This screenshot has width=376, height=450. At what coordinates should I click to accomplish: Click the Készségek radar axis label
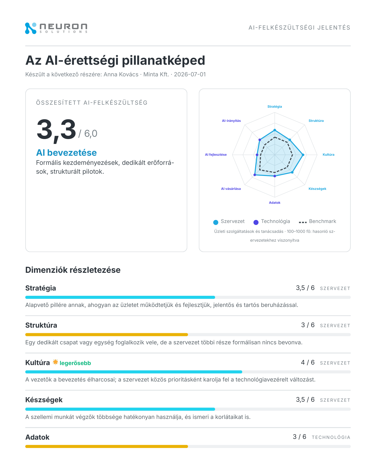pyautogui.click(x=317, y=189)
